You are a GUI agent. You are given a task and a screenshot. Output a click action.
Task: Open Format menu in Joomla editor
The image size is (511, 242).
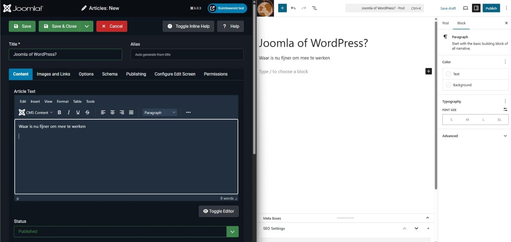[63, 101]
